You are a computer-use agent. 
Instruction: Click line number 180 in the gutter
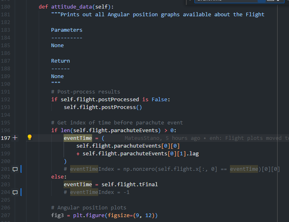(x=6, y=7)
